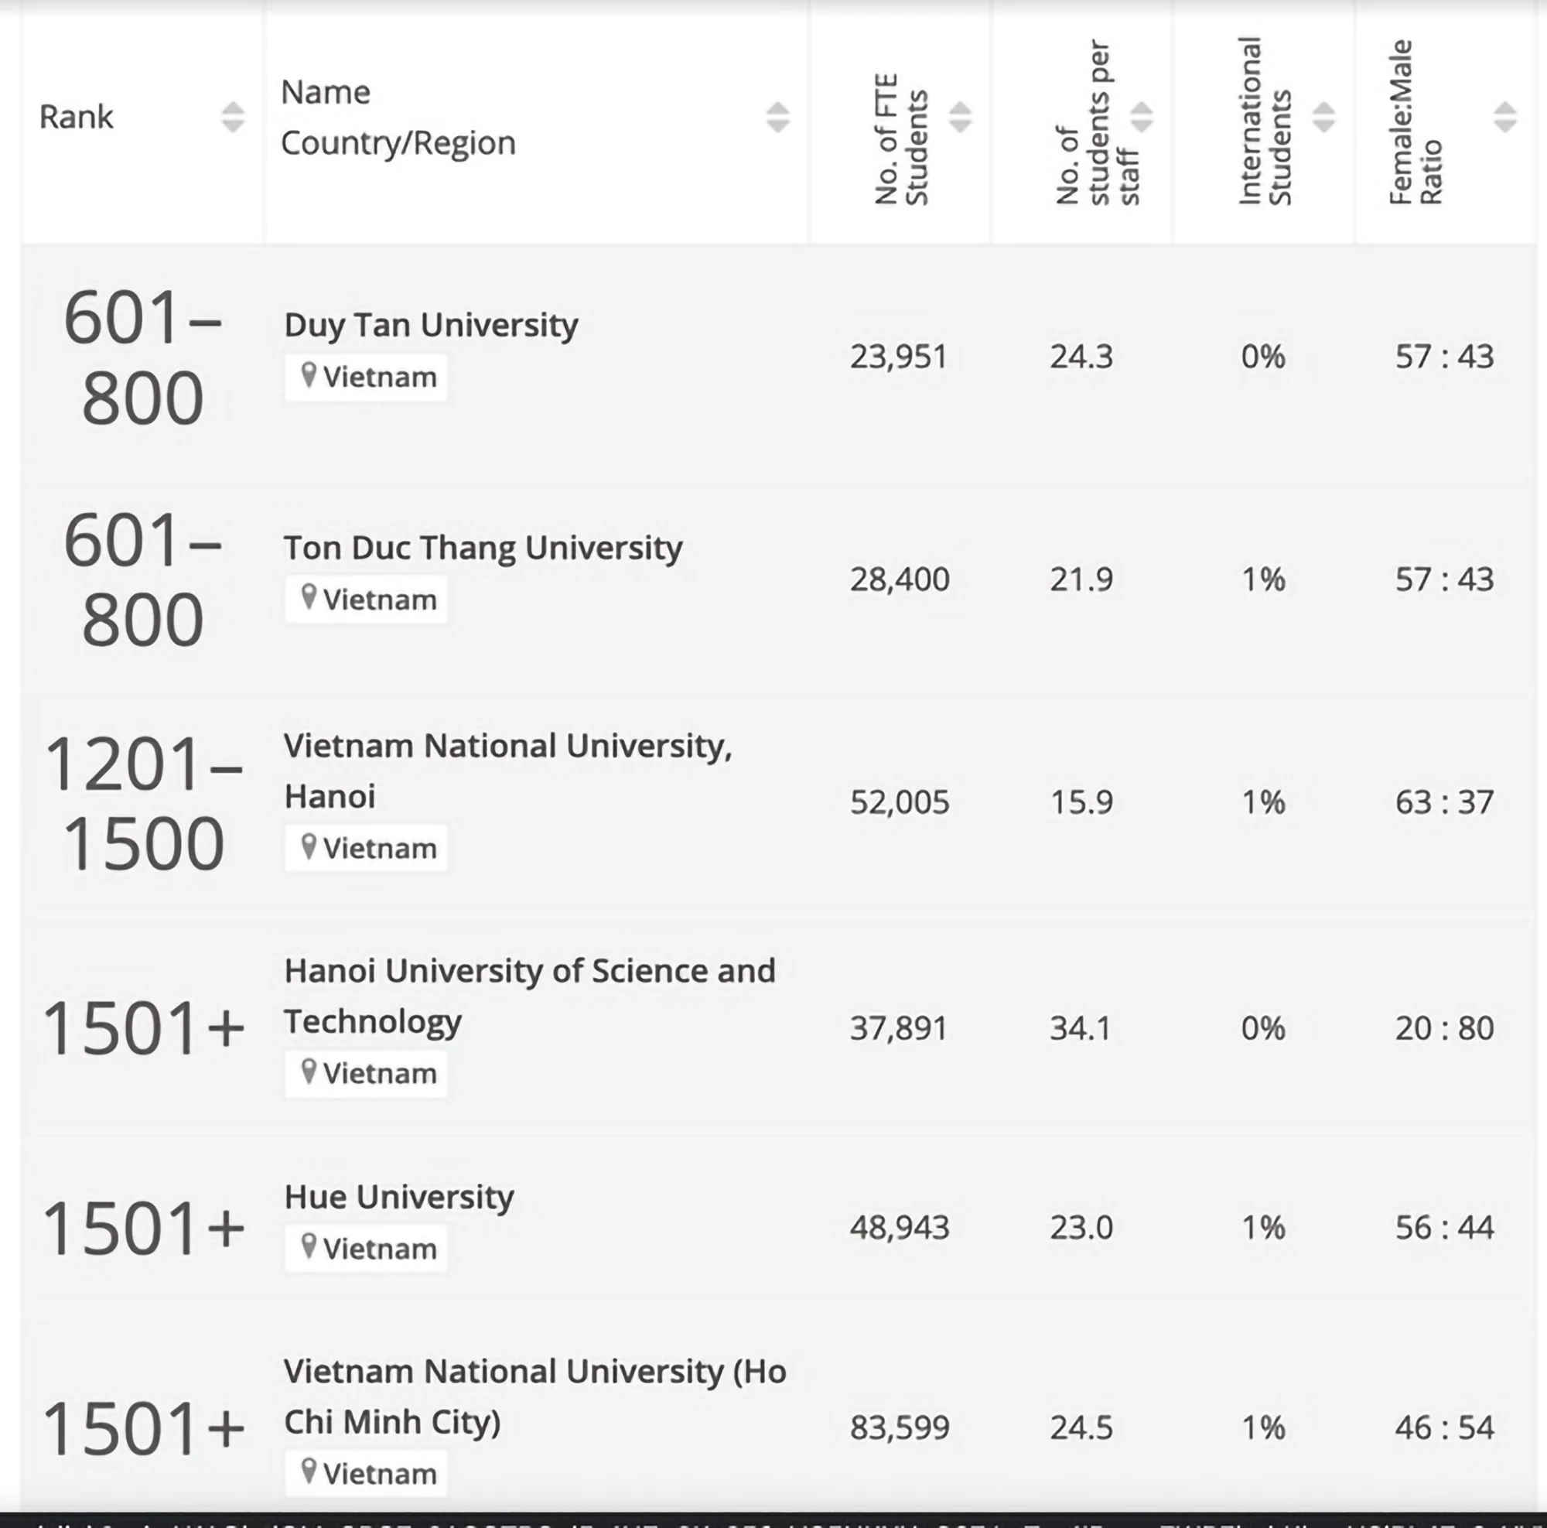Click Vietnam tag under Duy Tan University
Screen dimensions: 1547x1528
[367, 378]
